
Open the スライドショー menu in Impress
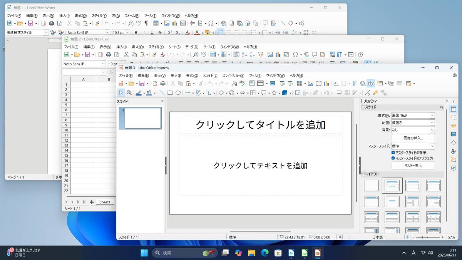coord(233,75)
